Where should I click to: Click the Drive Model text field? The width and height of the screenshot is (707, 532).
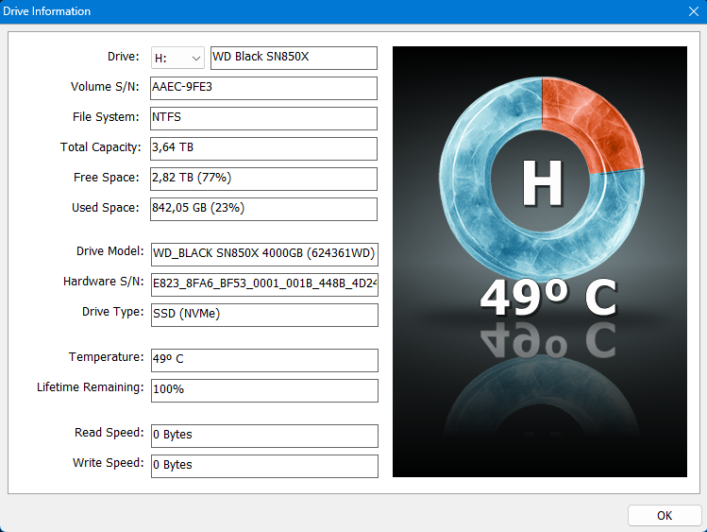pos(263,252)
